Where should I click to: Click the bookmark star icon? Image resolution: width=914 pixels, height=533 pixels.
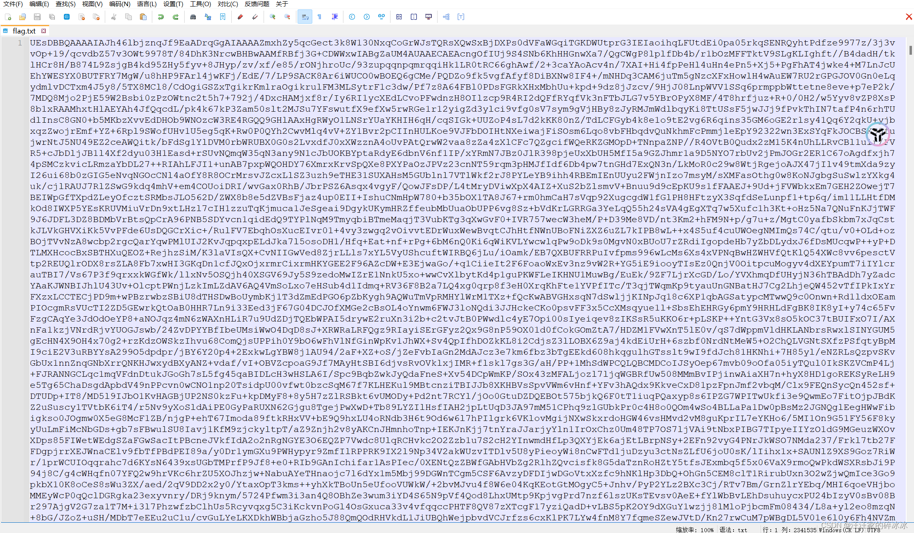(x=223, y=17)
